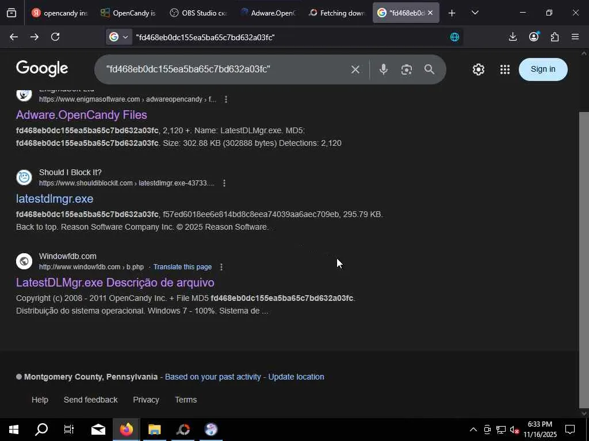
Task: Open Google quick settings gear
Action: pos(478,69)
